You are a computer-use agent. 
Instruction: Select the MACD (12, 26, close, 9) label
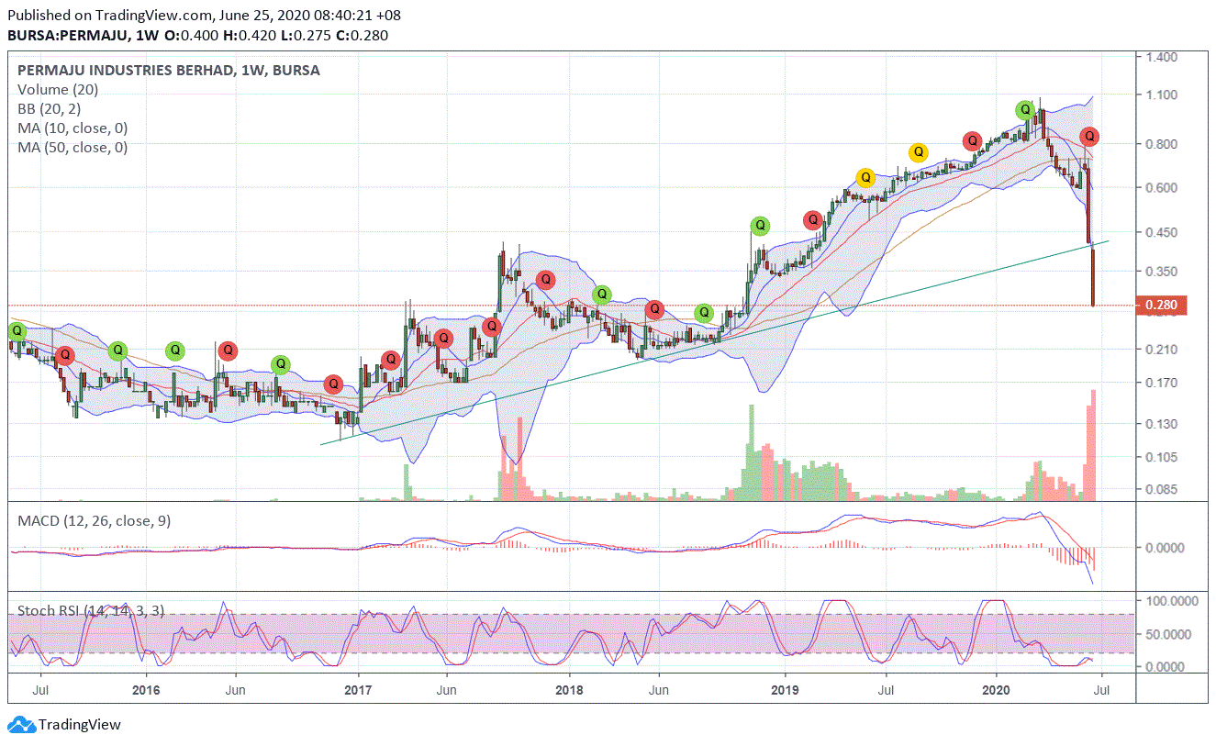[94, 521]
